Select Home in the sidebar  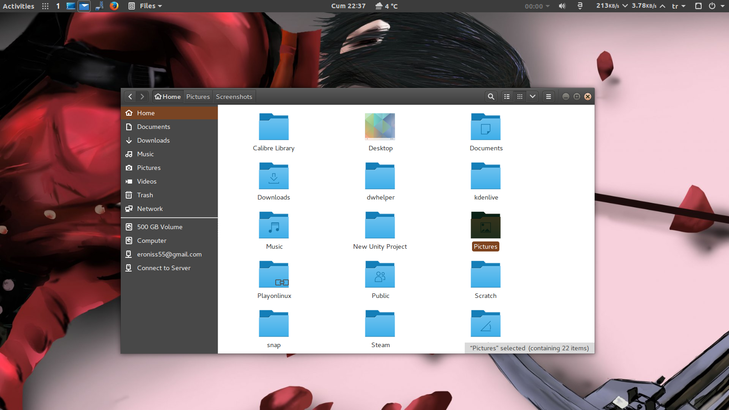169,113
